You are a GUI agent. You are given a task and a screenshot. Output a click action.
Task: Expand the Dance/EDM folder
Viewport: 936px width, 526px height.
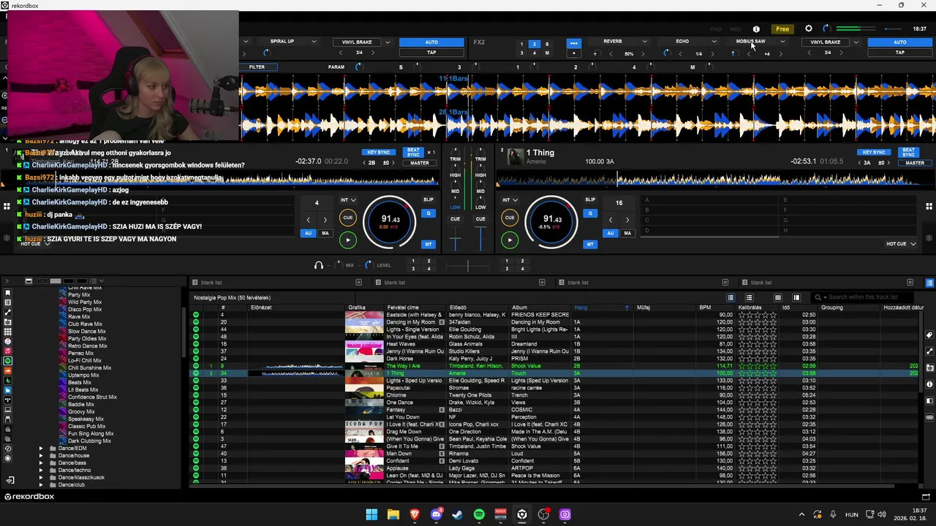click(41, 449)
